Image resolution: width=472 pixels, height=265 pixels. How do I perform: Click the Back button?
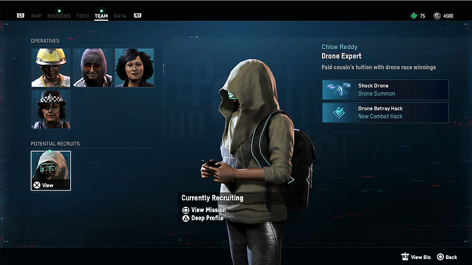pos(447,257)
